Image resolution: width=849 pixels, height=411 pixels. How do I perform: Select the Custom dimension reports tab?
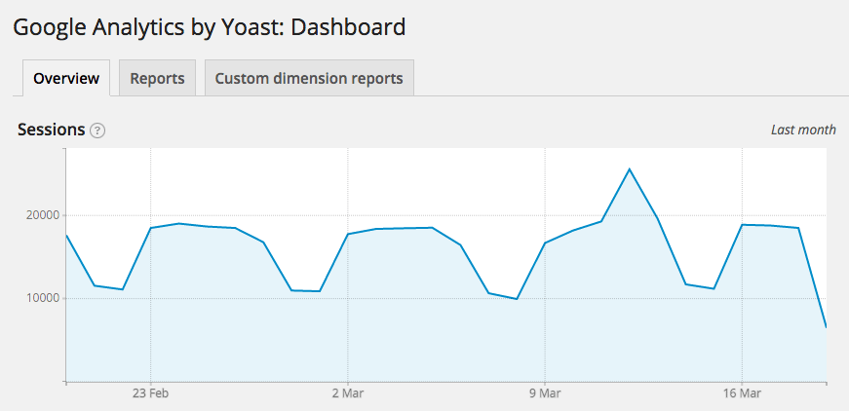(309, 79)
